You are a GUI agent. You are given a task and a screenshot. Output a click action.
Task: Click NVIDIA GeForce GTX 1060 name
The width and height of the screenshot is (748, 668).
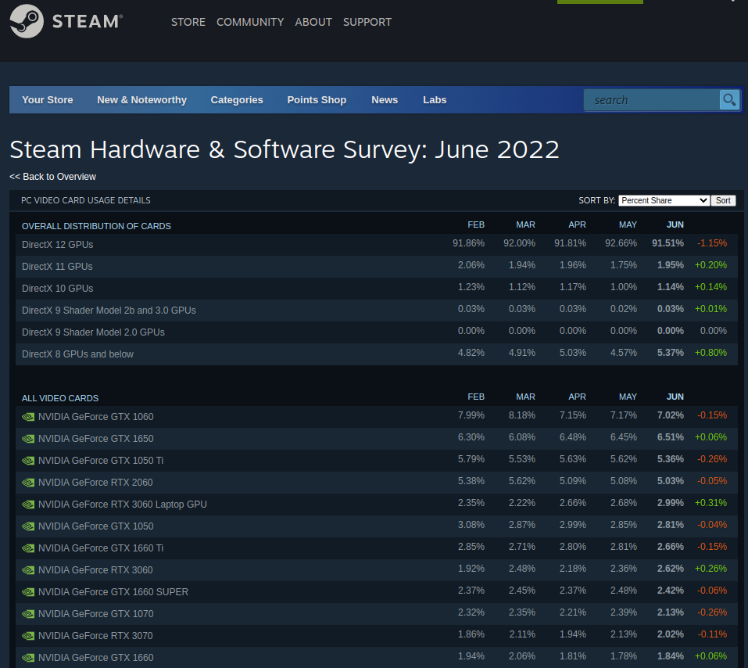point(96,417)
